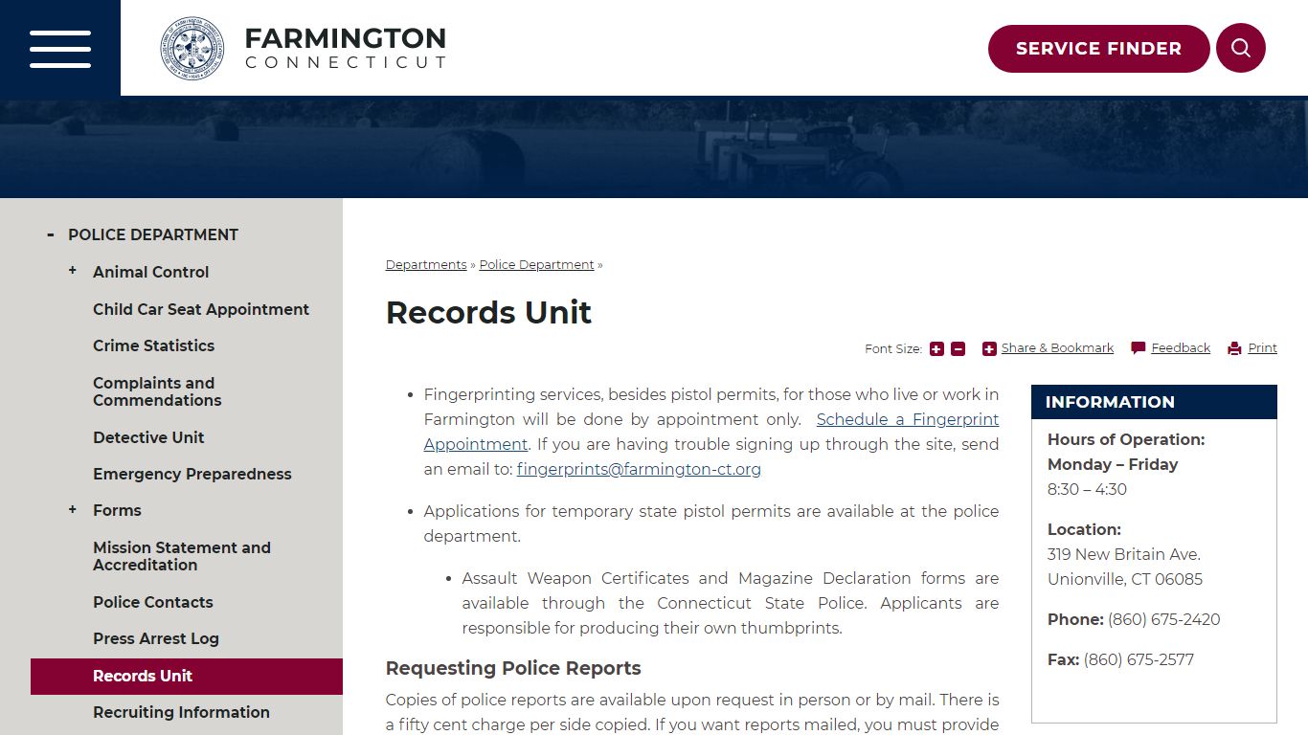Viewport: 1308px width, 735px height.
Task: Open the hamburger main menu
Action: pos(60,49)
